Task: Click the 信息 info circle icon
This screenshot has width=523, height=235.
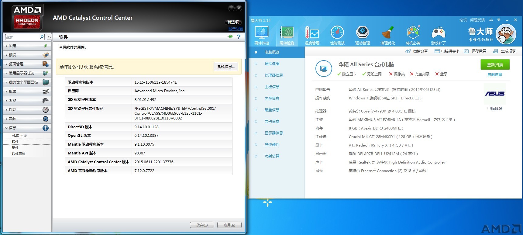Action: click(x=46, y=128)
